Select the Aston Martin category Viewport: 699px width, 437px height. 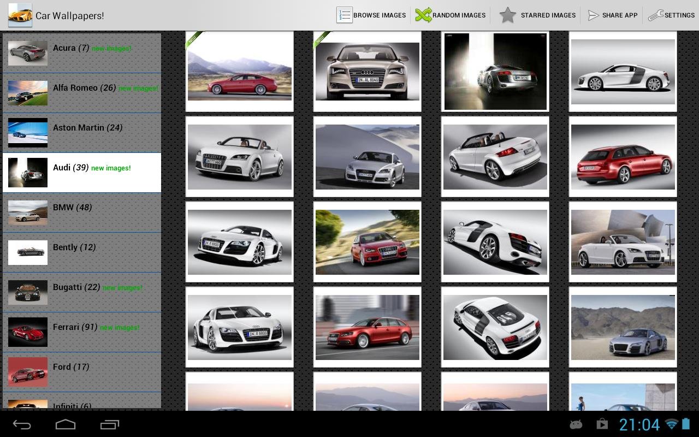pos(82,133)
